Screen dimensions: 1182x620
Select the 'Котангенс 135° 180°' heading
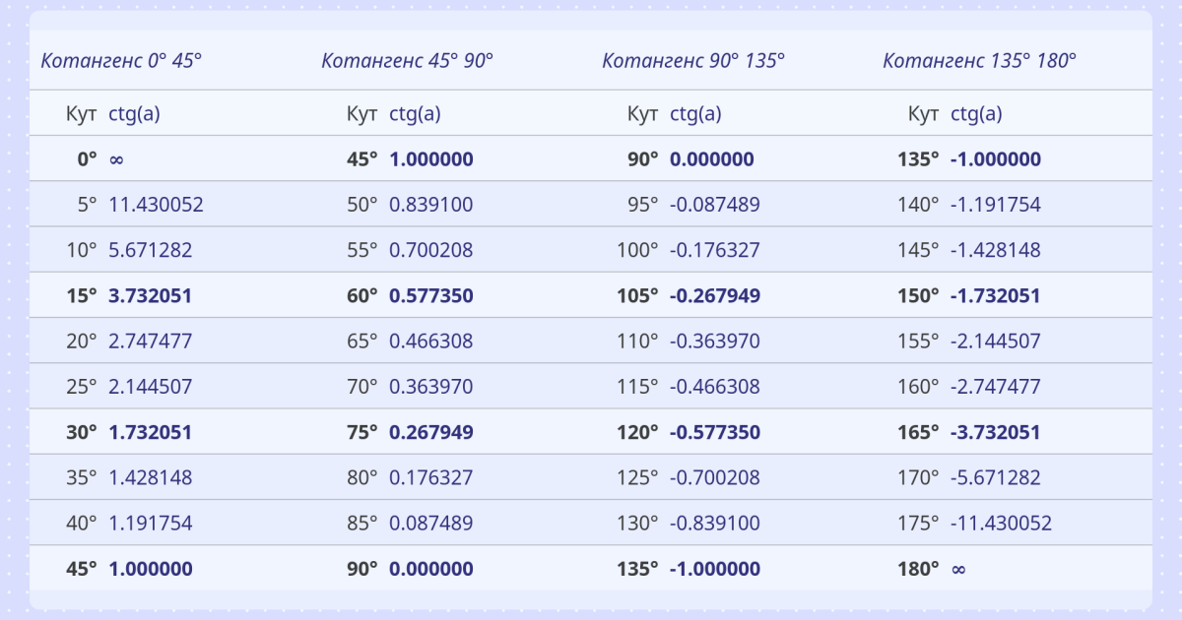click(x=979, y=60)
